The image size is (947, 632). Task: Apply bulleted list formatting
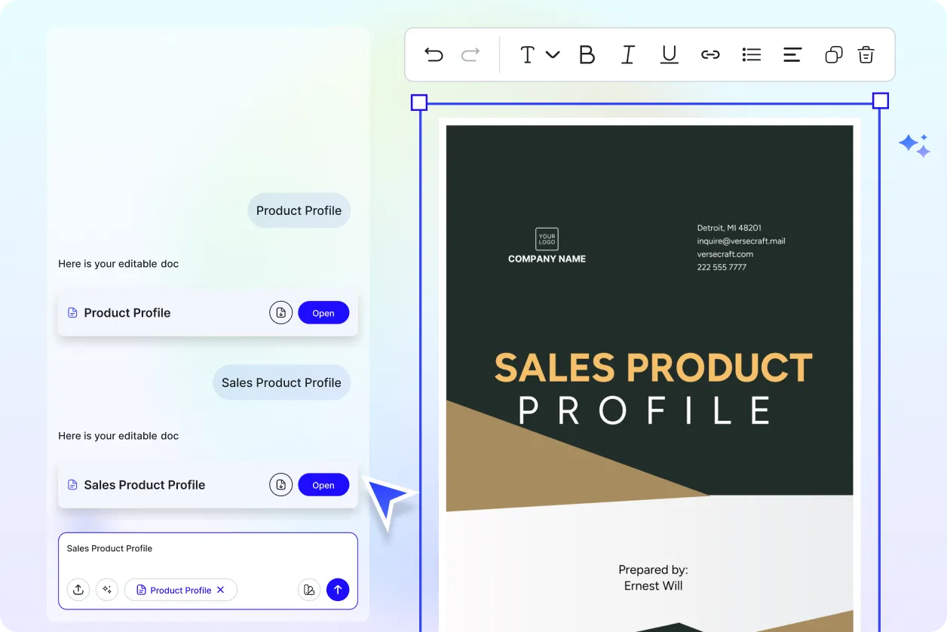coord(751,54)
